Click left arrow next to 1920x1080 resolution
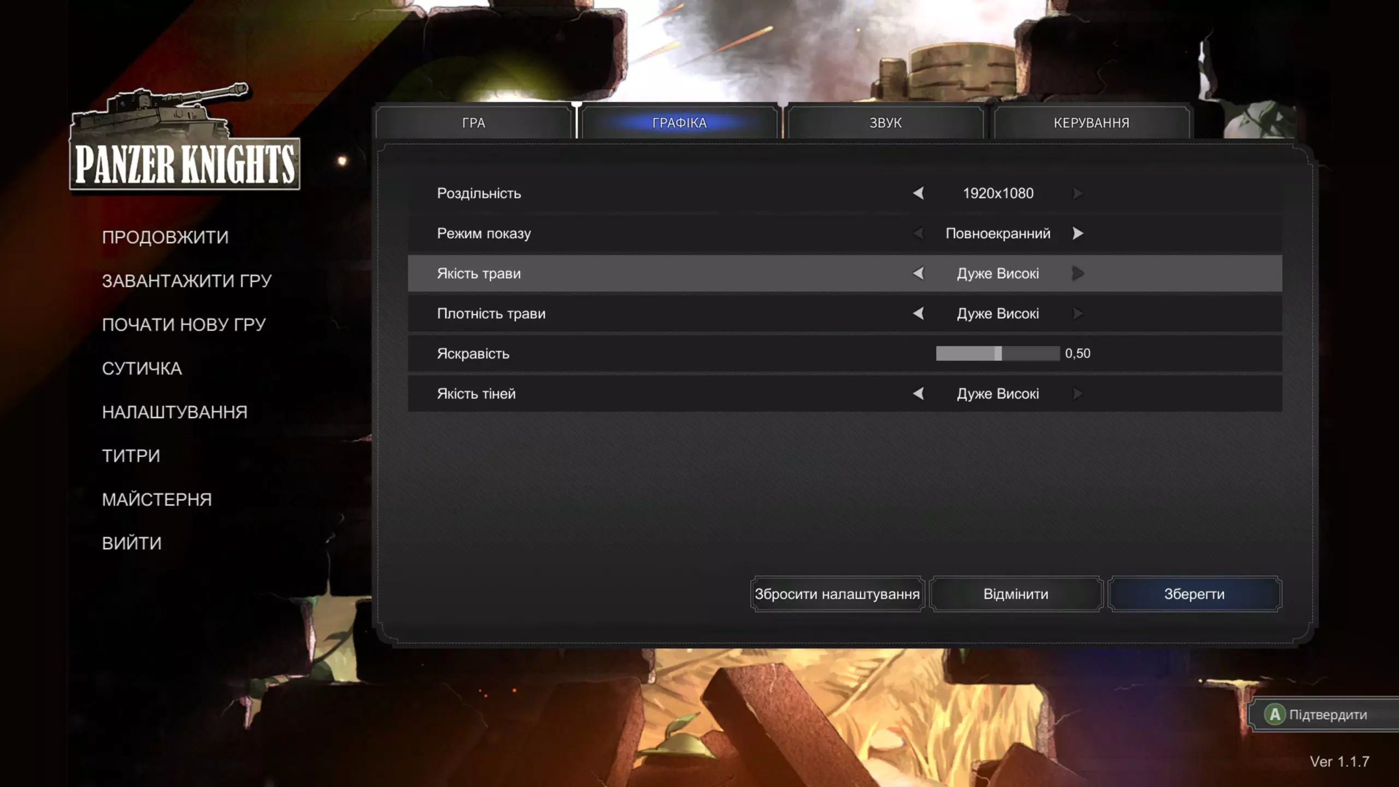Viewport: 1399px width, 787px height. tap(918, 193)
